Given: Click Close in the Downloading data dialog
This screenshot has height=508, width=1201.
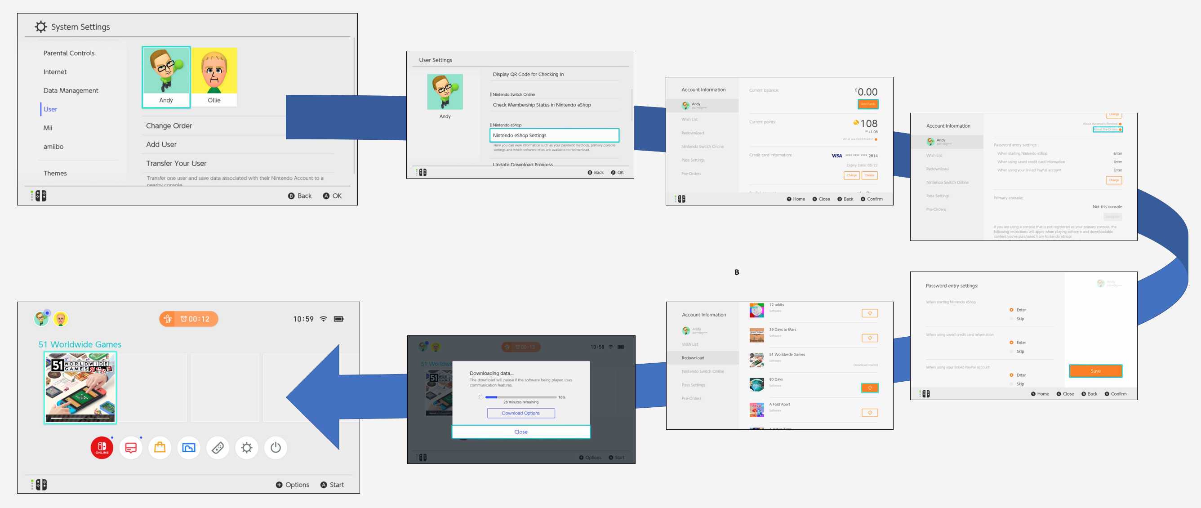Looking at the screenshot, I should click(521, 432).
